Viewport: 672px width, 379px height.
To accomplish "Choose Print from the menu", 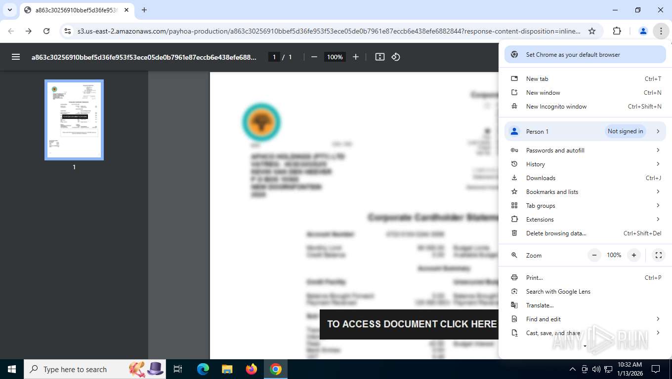I will (585, 278).
